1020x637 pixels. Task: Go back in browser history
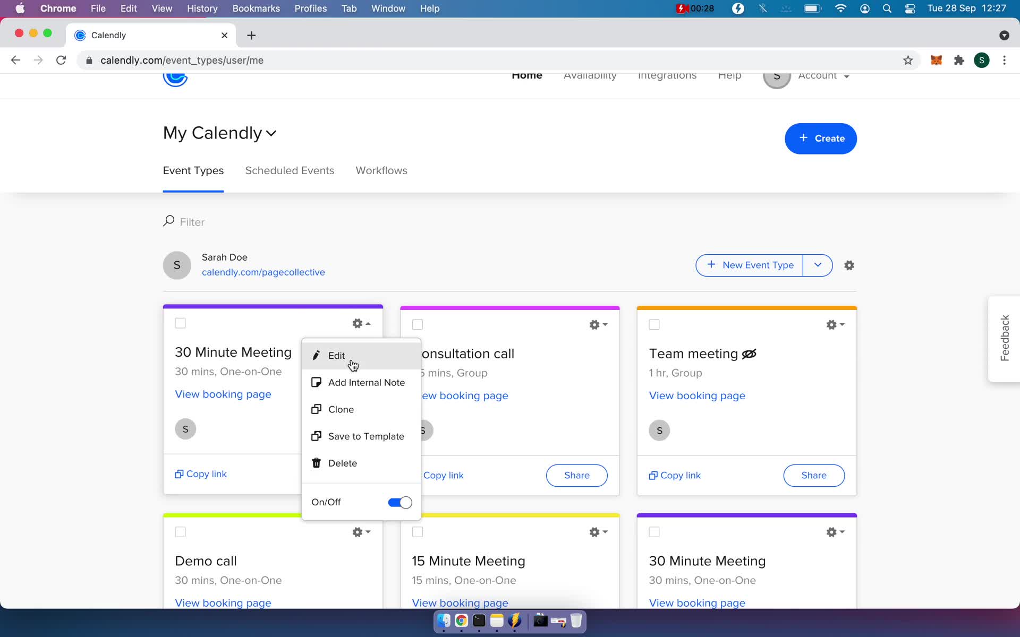[x=15, y=61]
